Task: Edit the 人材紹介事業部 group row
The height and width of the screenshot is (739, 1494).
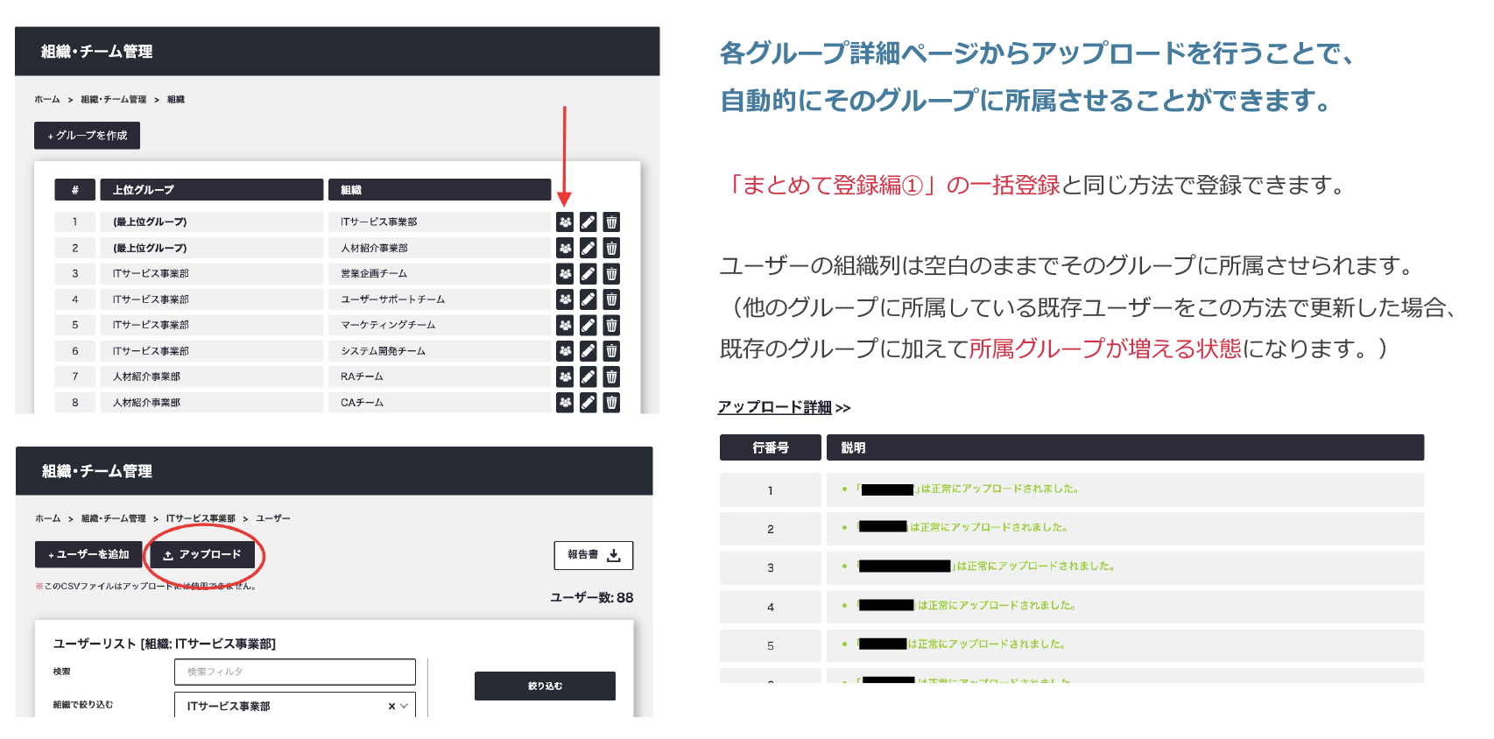Action: (588, 248)
